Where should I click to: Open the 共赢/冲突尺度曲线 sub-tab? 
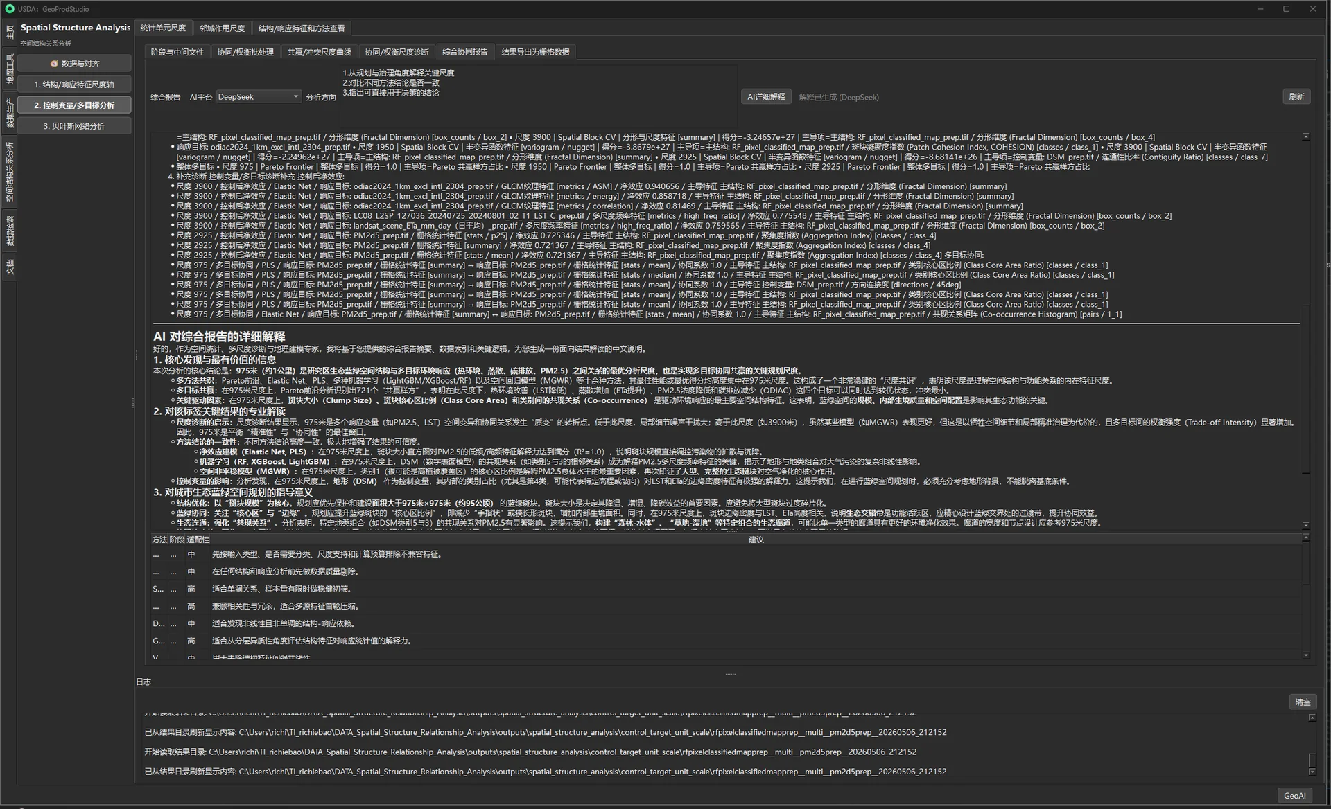320,52
